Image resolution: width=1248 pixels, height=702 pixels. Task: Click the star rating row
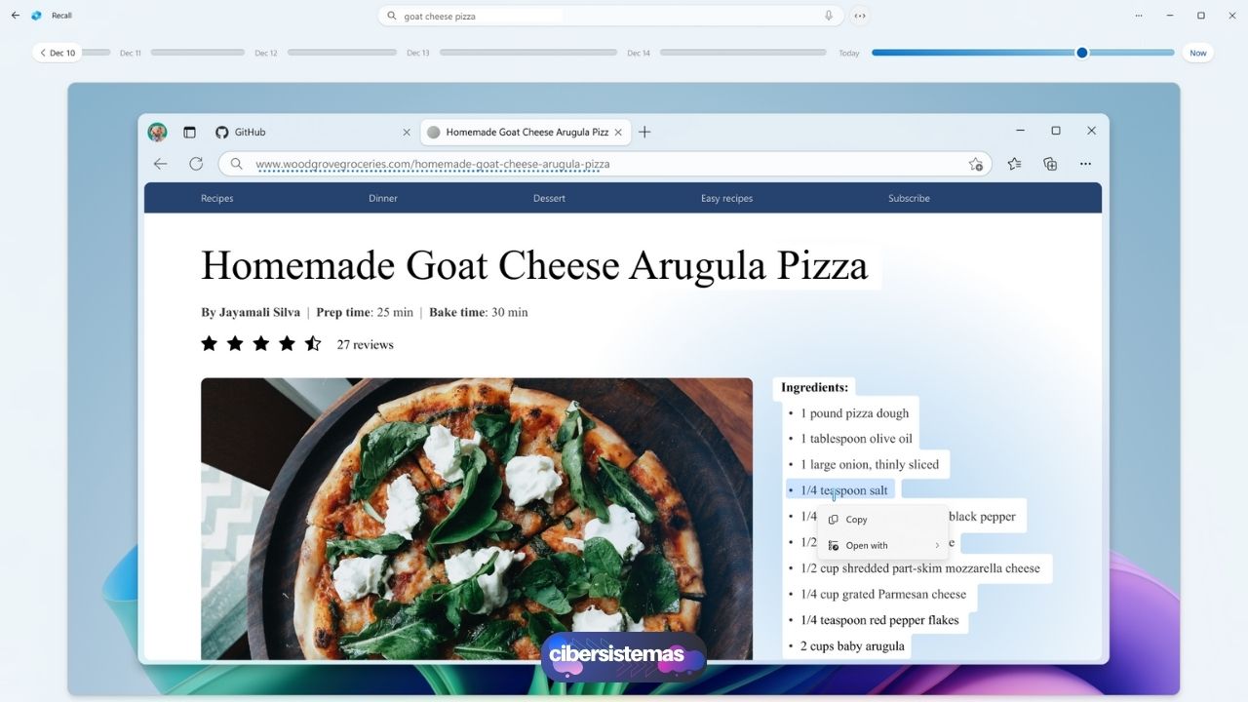click(260, 343)
